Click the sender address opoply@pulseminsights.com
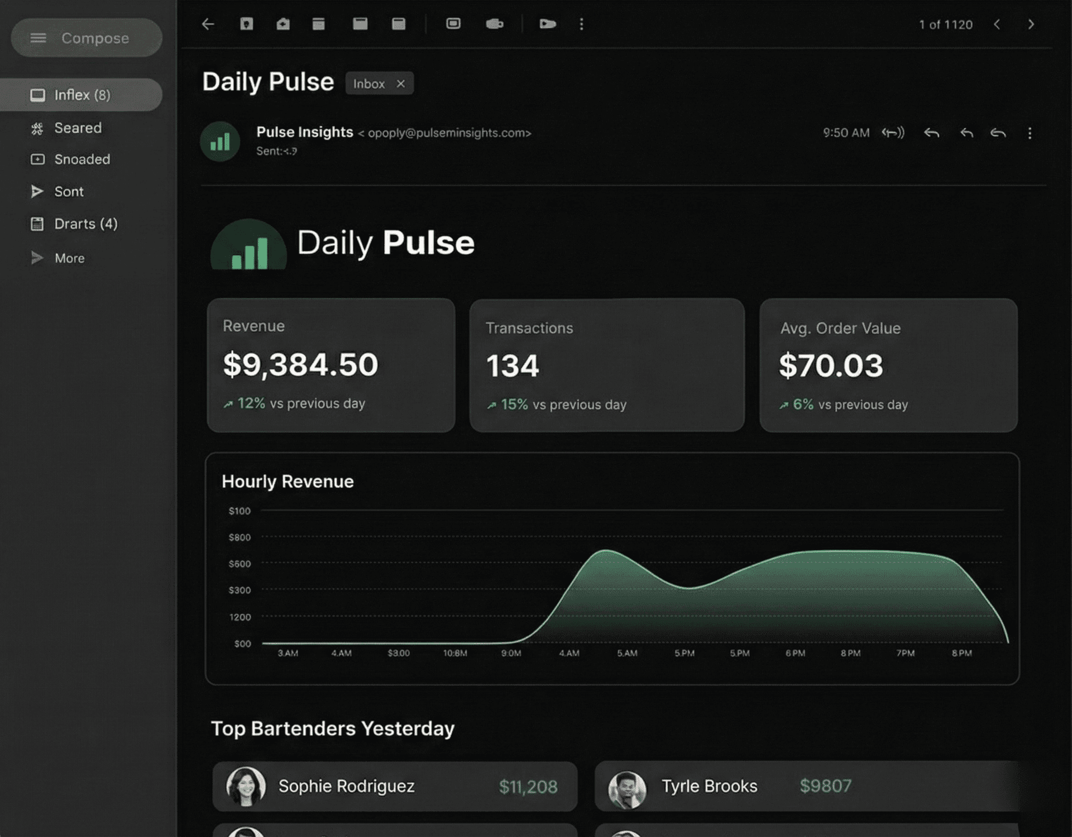 click(x=447, y=133)
